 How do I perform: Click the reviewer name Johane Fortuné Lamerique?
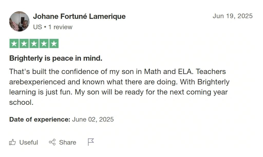(79, 16)
